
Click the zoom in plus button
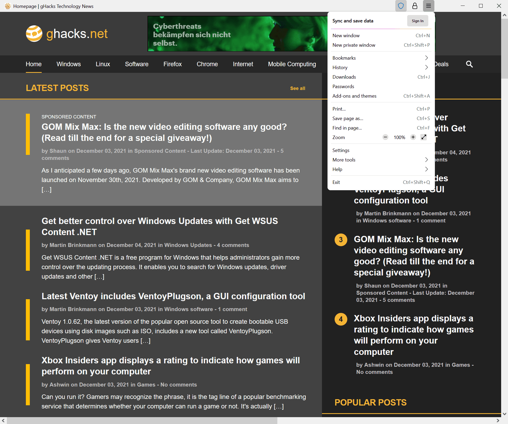(x=413, y=137)
